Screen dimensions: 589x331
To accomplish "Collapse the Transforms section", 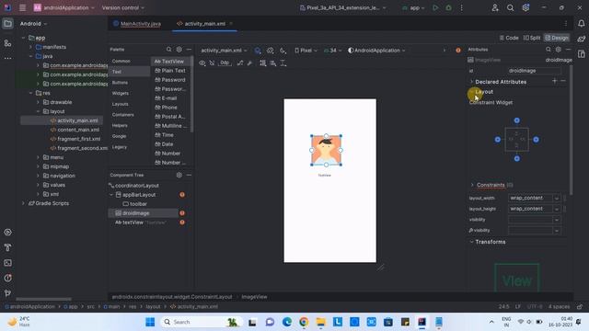I will point(471,242).
